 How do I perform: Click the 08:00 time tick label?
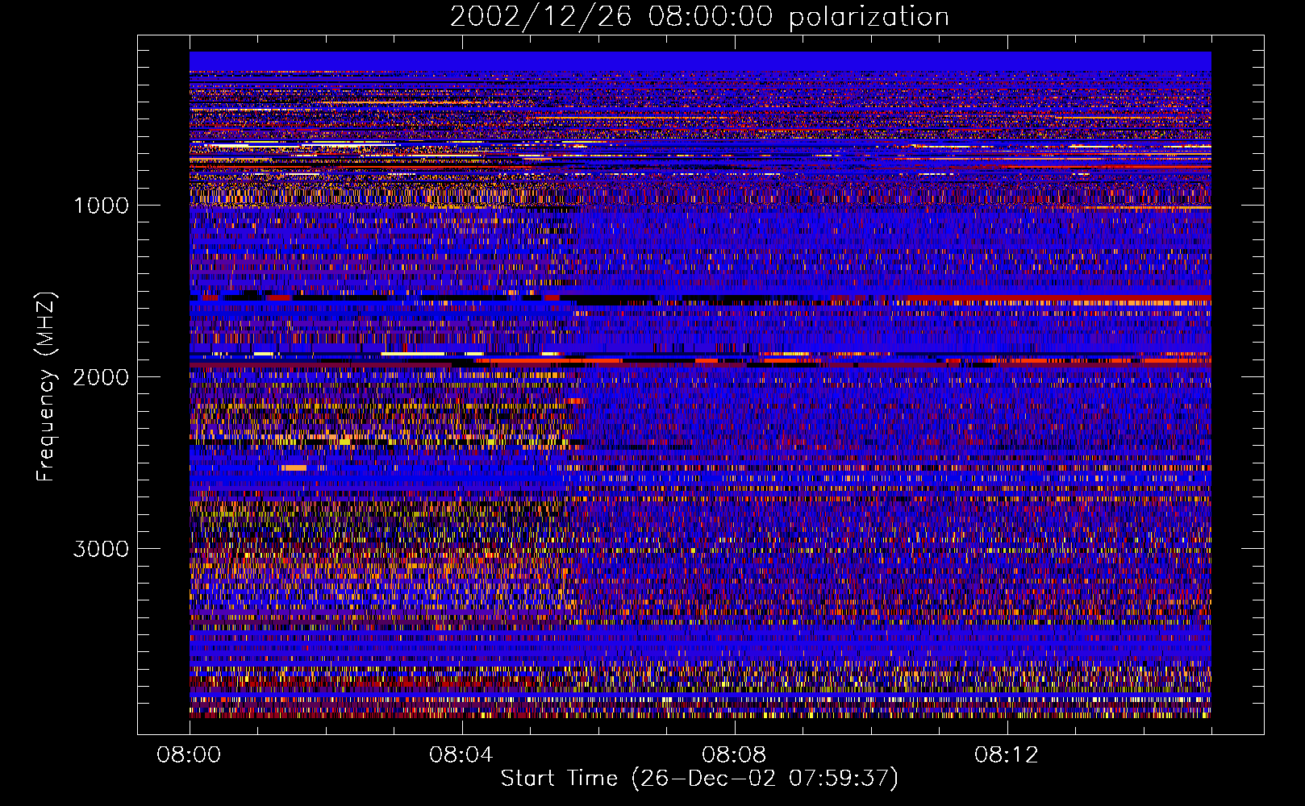[189, 755]
